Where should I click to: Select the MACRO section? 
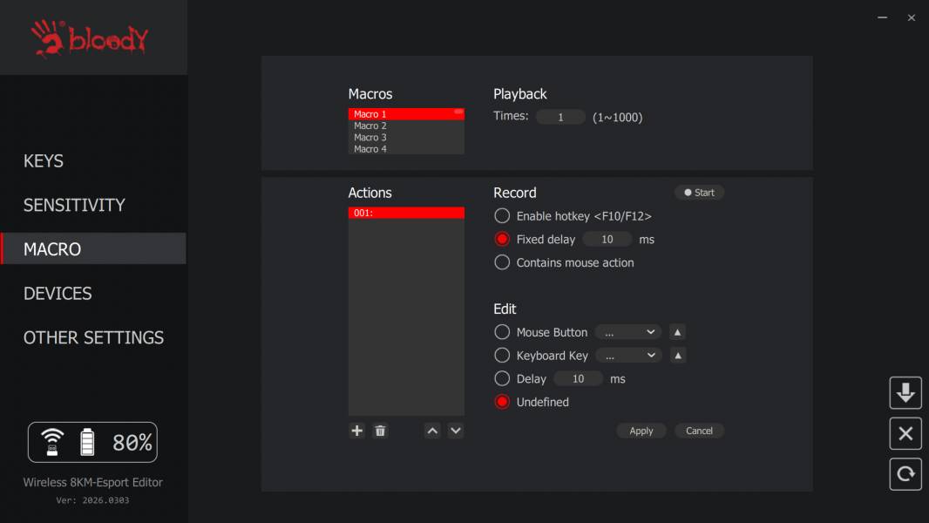point(93,248)
